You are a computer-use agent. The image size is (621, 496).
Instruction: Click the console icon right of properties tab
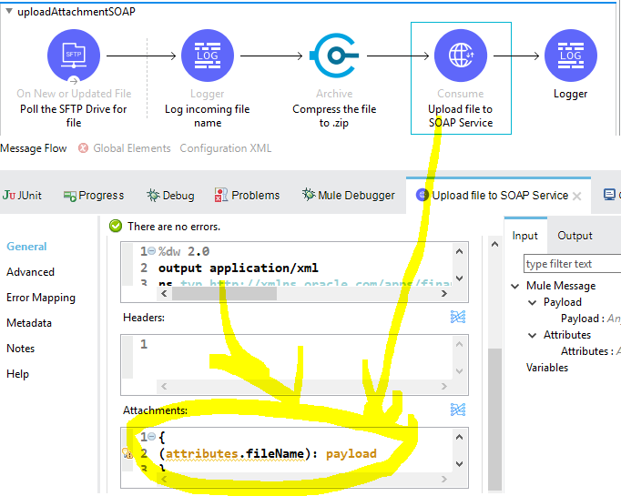[609, 195]
